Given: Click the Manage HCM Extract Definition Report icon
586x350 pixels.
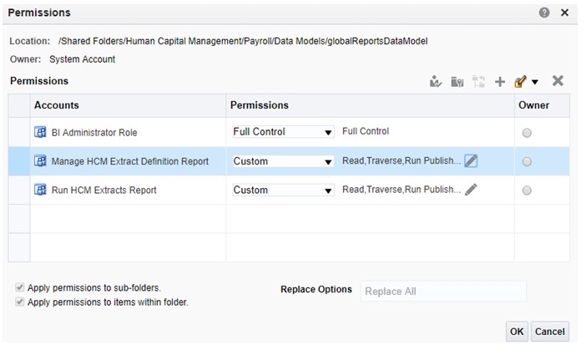Looking at the screenshot, I should point(40,160).
